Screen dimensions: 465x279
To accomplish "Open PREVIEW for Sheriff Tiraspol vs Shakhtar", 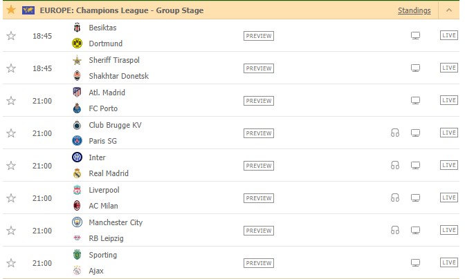I will pyautogui.click(x=259, y=68).
